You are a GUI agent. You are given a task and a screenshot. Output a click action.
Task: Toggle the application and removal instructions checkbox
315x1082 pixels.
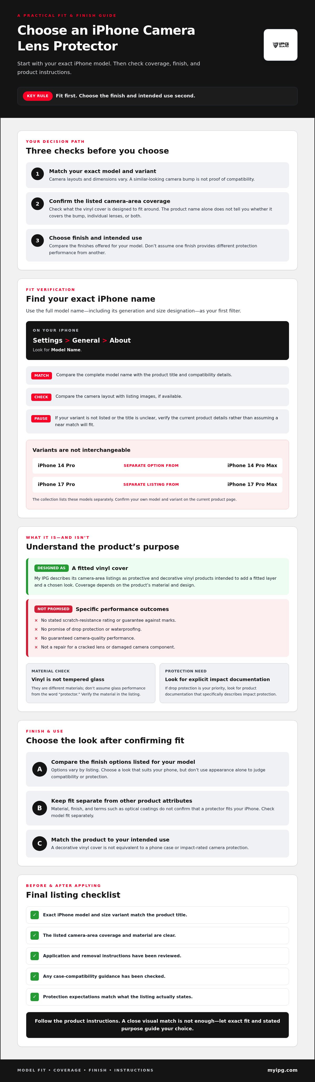[x=34, y=955]
